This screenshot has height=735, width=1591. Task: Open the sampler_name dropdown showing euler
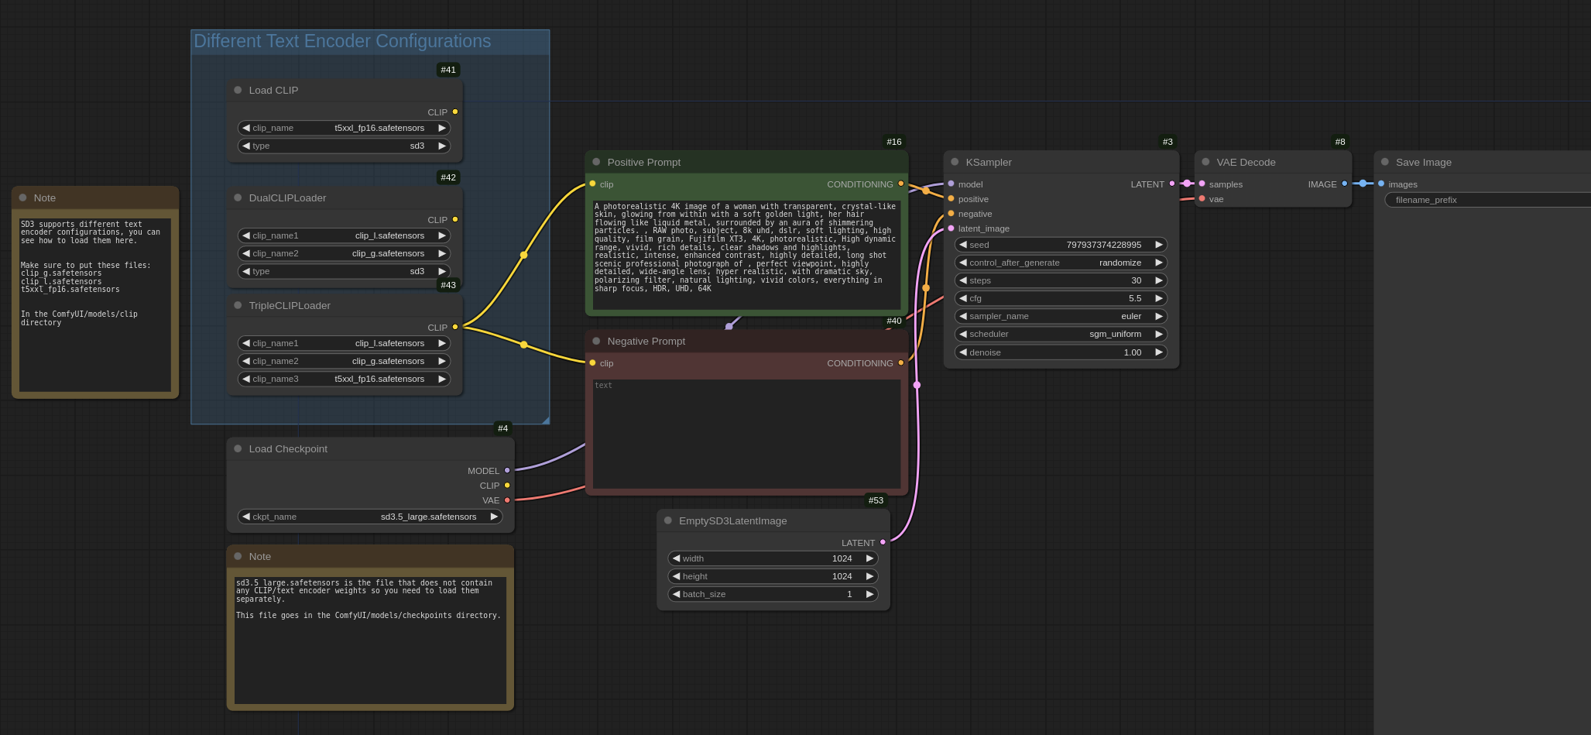click(1061, 316)
